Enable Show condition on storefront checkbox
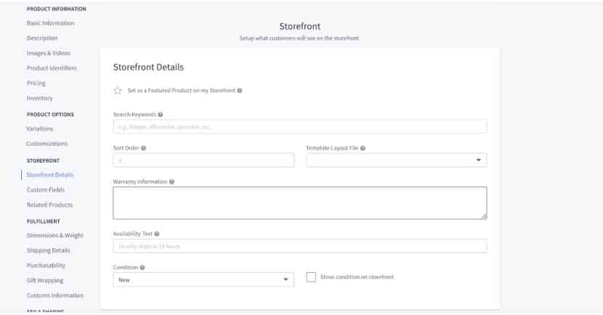 (311, 277)
